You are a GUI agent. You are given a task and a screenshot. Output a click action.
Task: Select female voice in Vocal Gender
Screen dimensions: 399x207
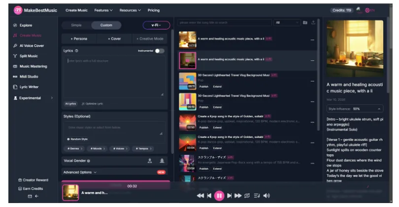pyautogui.click(x=162, y=161)
